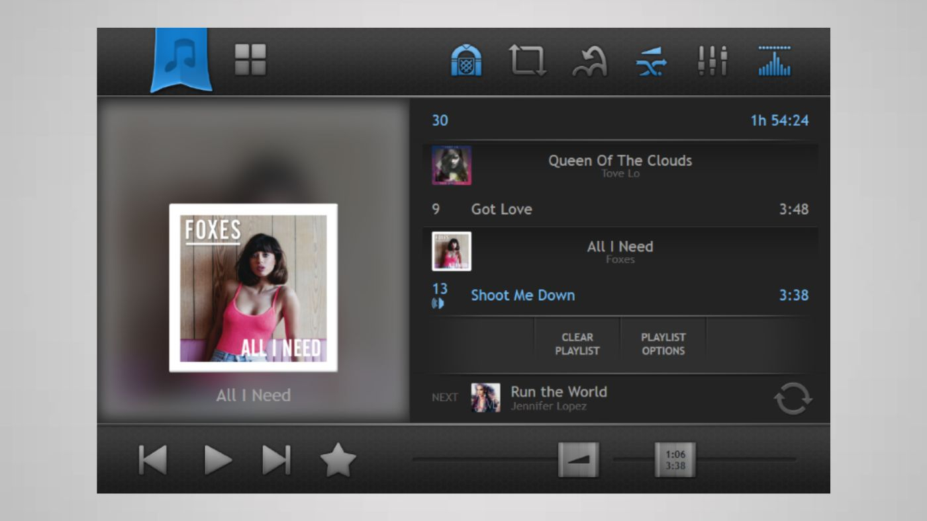Click the 1:06 / 3:38 seek handle
Image resolution: width=927 pixels, height=521 pixels.
(x=675, y=460)
